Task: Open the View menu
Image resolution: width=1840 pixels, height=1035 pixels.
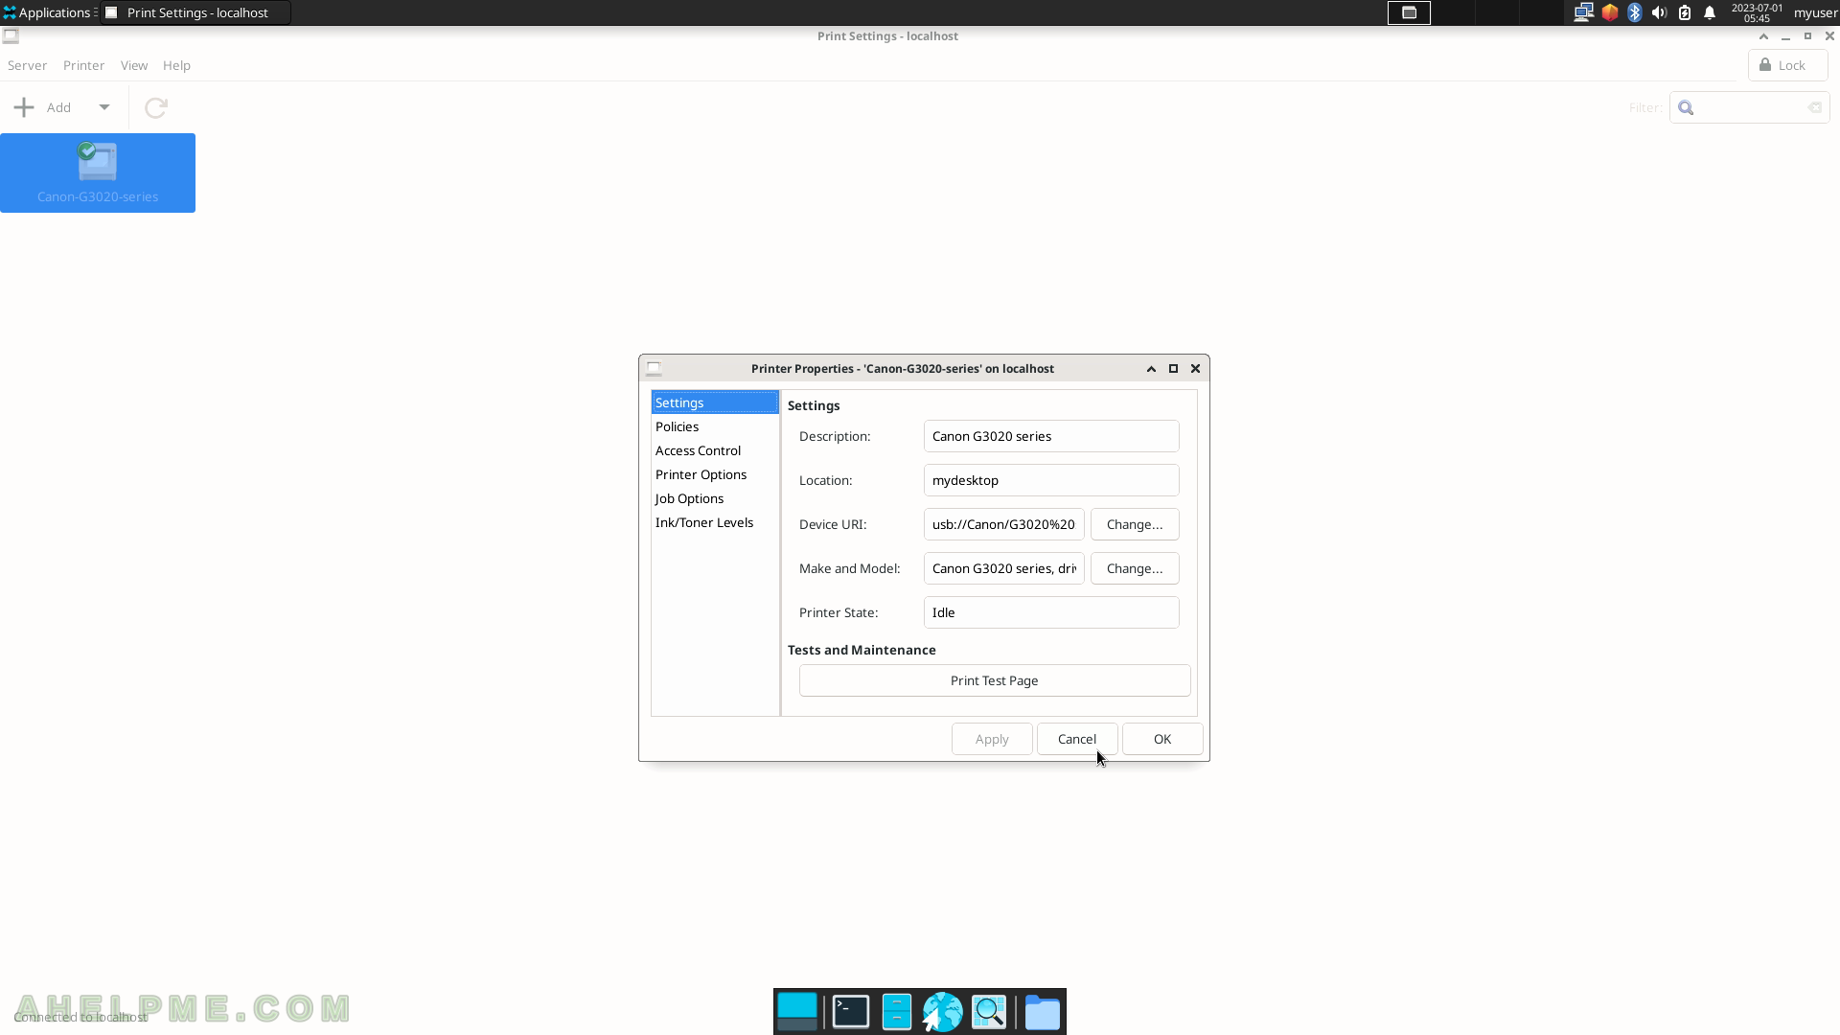Action: point(134,65)
